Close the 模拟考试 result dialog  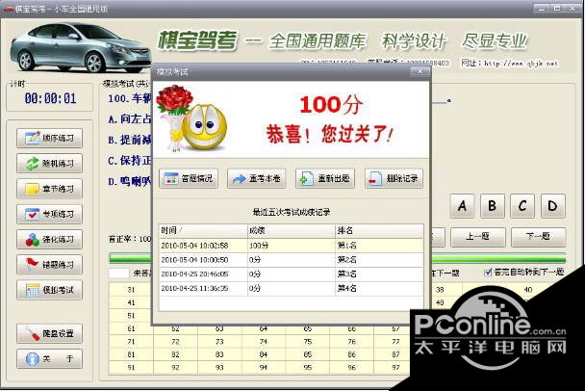pyautogui.click(x=420, y=71)
